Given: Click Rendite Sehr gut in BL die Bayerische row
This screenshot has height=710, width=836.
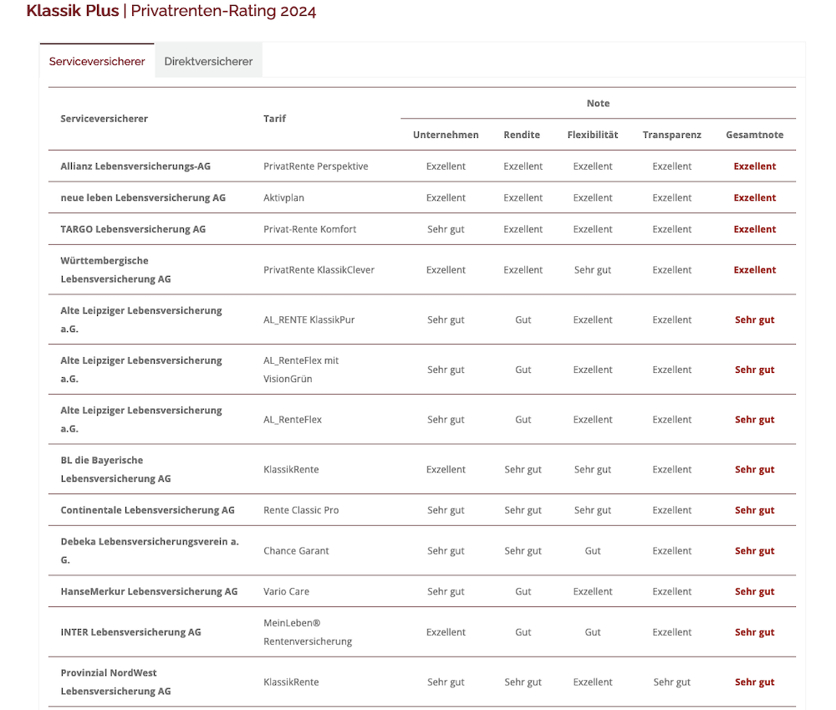Looking at the screenshot, I should pos(523,469).
